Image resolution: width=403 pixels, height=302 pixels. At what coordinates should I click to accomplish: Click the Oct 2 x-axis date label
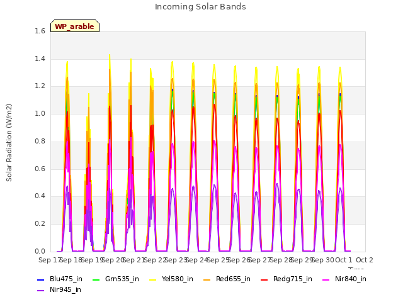pos(365,260)
